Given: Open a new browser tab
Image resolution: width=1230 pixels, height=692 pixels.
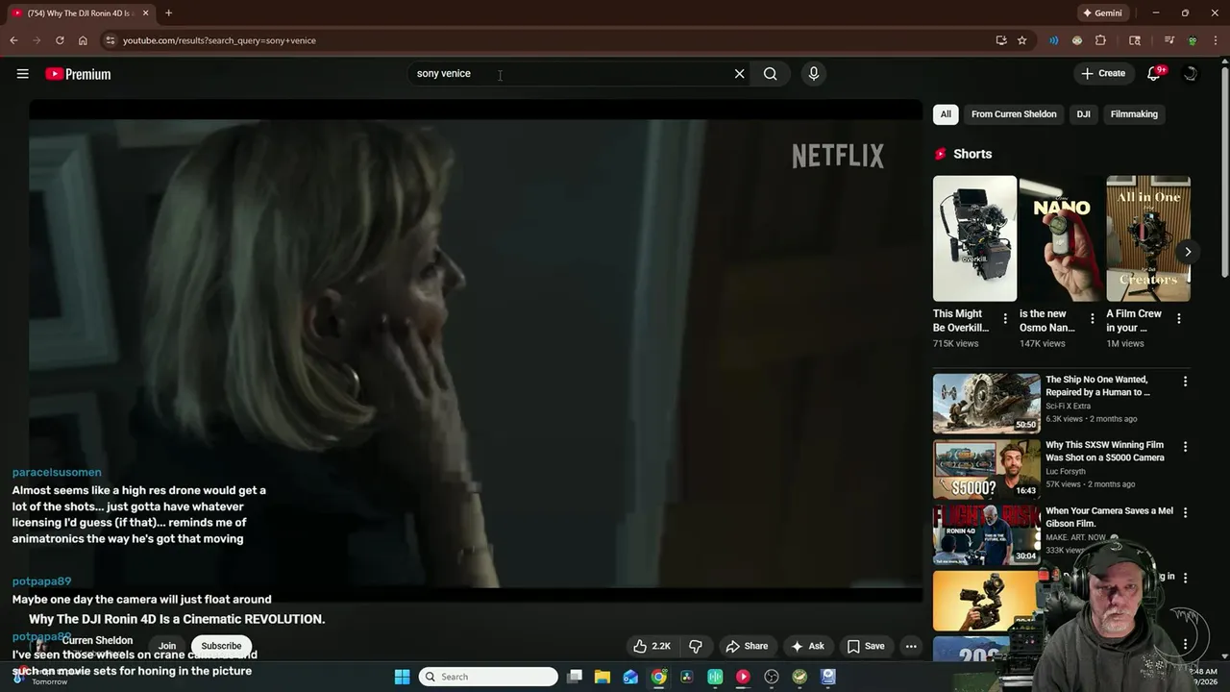Looking at the screenshot, I should coord(168,12).
